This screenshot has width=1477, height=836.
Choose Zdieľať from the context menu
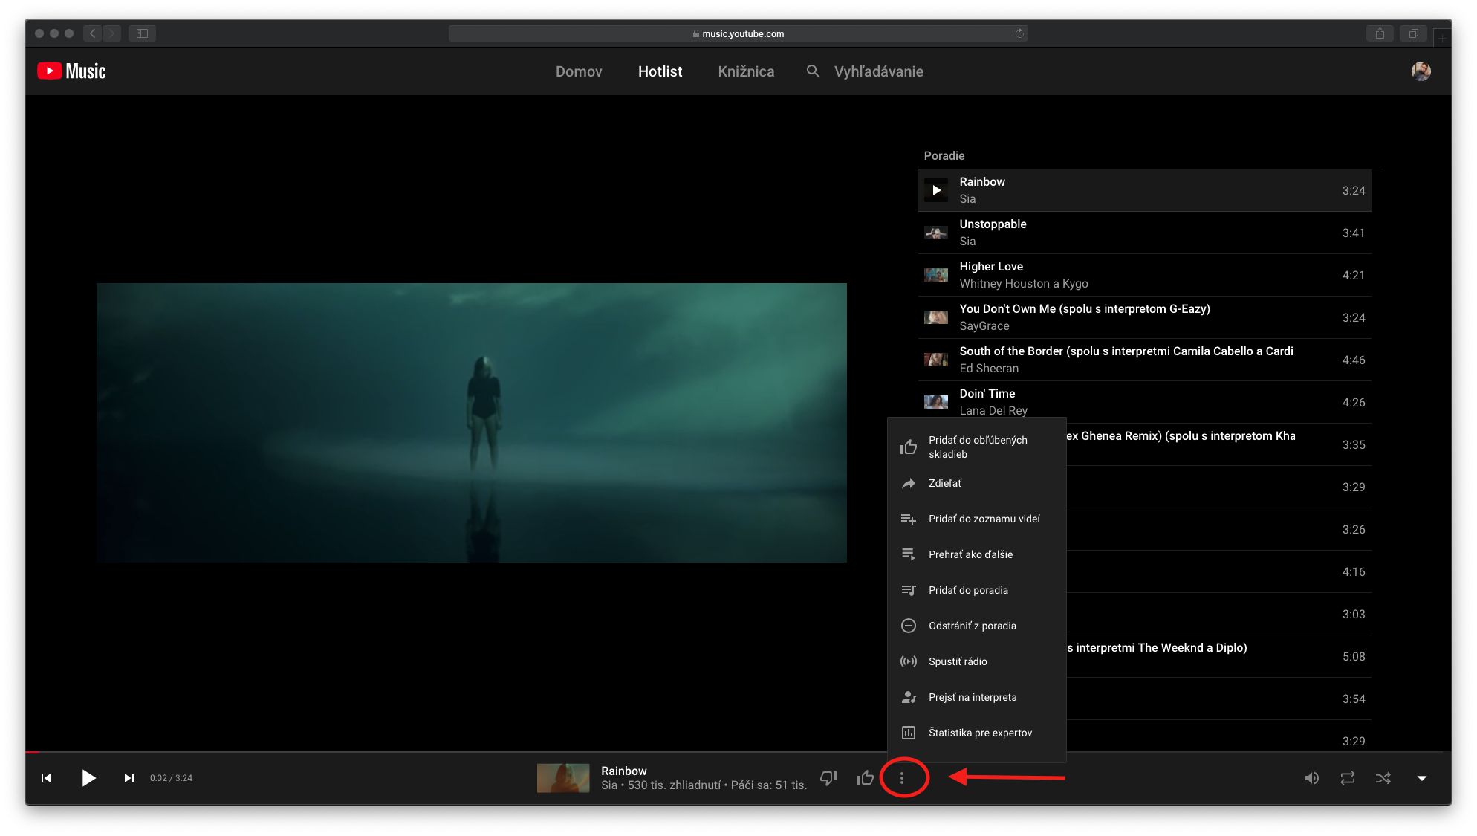[x=977, y=483]
